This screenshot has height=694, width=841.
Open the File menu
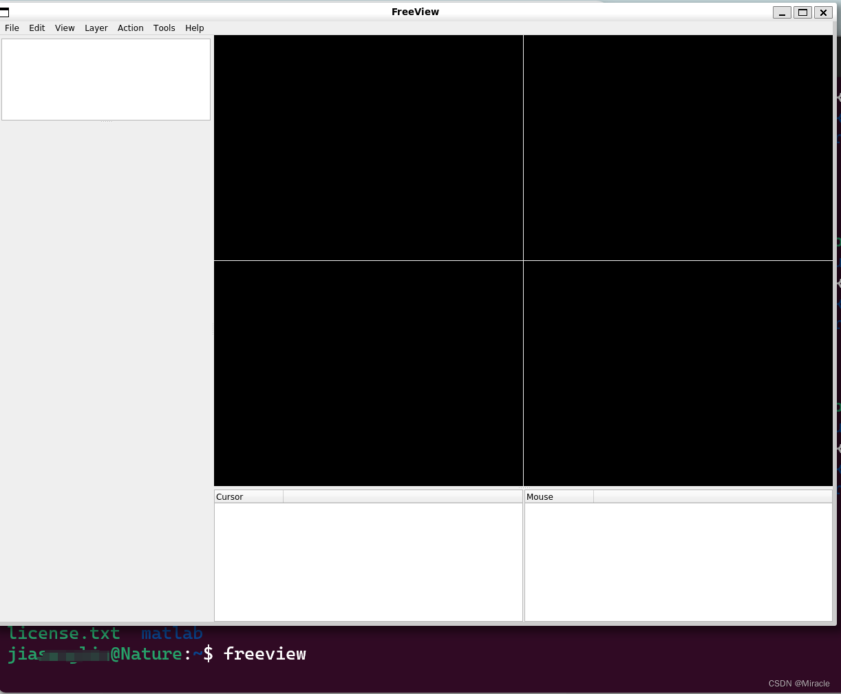(12, 28)
